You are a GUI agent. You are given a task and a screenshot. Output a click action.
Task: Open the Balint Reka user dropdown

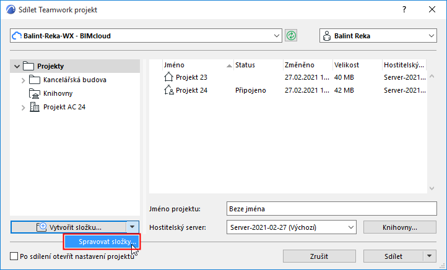coord(431,36)
